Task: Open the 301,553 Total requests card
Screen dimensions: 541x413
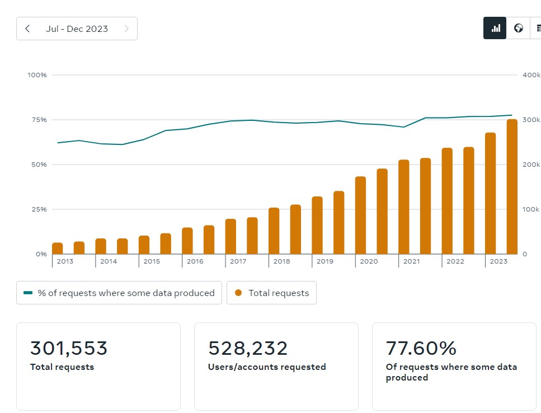Action: coord(98,367)
